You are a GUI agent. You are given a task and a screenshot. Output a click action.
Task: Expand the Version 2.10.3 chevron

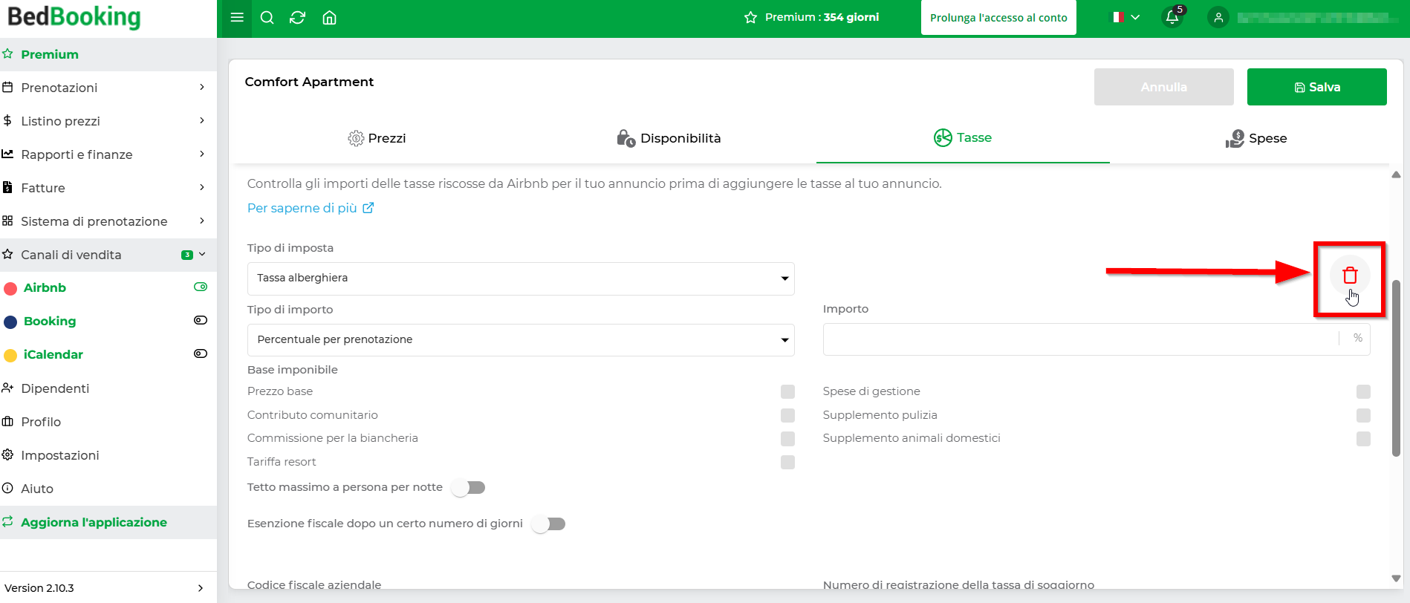point(201,588)
